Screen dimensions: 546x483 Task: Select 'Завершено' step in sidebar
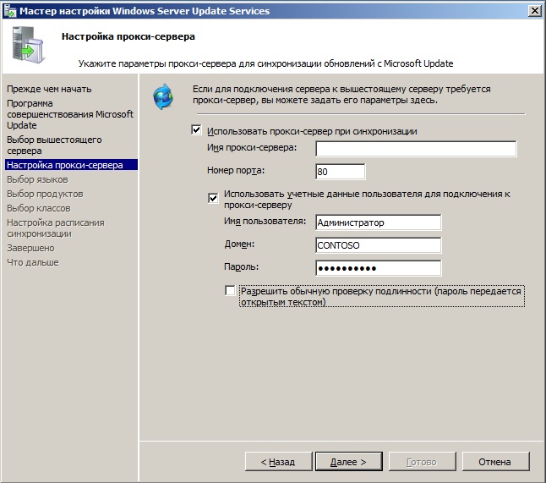click(x=30, y=248)
